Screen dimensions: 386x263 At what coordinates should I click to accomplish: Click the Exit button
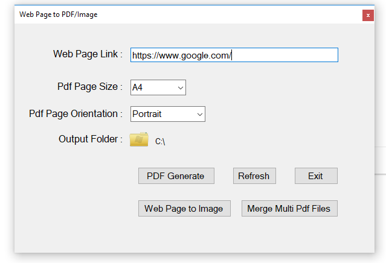tap(315, 176)
